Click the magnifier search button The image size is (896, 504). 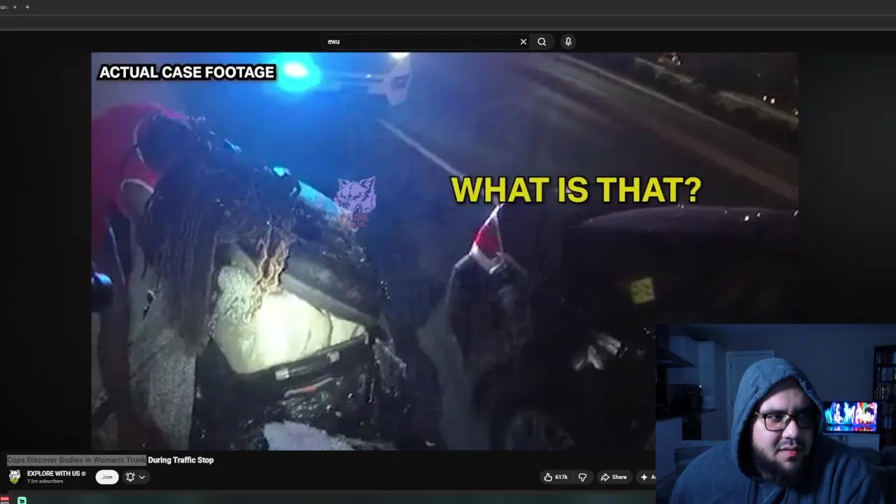tap(542, 42)
